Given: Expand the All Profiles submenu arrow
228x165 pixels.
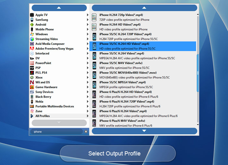Looking at the screenshot, I should 87,116.
